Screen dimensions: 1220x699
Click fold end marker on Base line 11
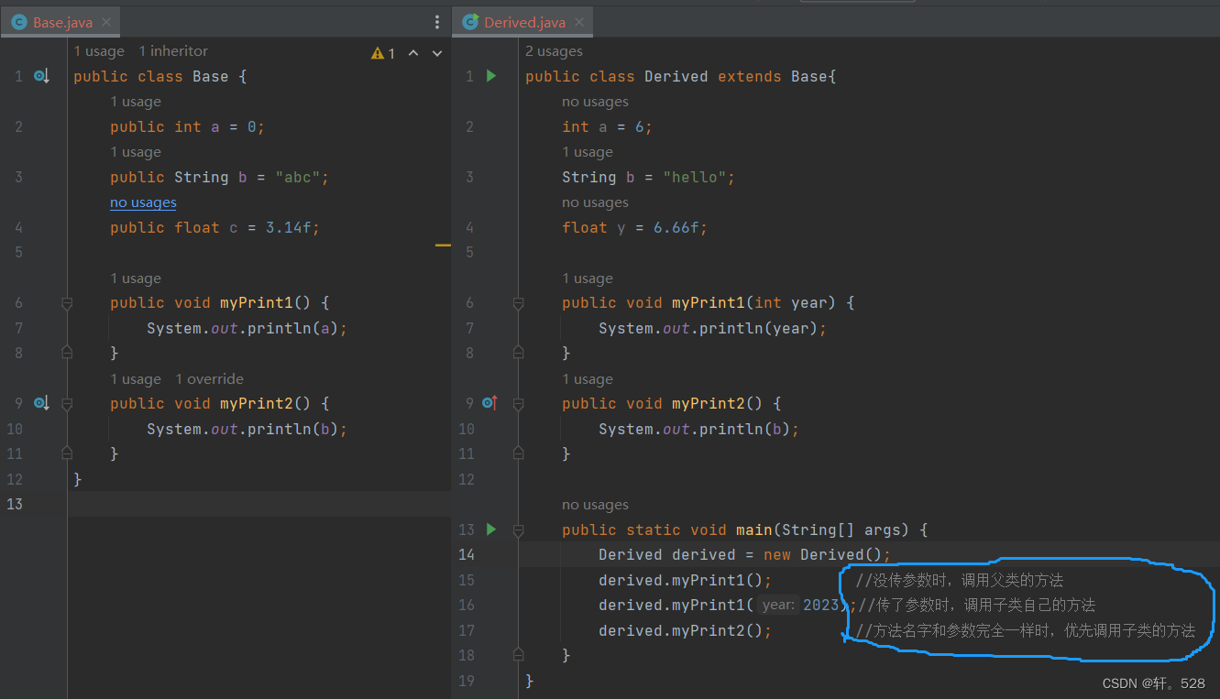click(x=67, y=453)
